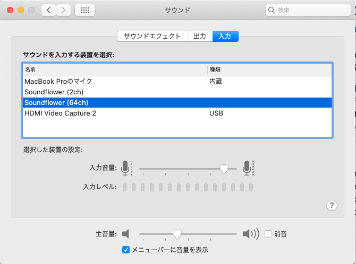Close the サウンド window with red button

point(10,10)
